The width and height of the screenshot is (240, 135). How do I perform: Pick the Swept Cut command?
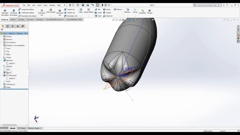[69, 9]
